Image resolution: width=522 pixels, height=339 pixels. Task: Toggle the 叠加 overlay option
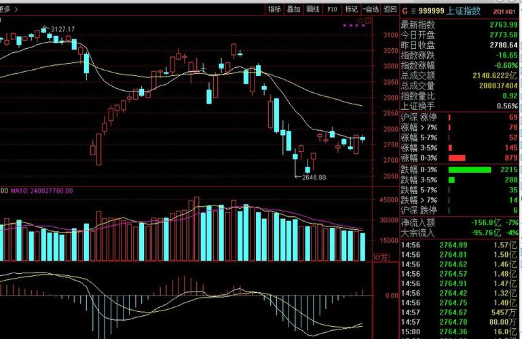[x=294, y=9]
